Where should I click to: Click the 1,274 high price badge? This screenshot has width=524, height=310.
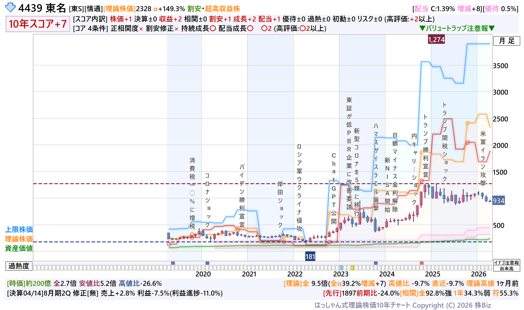[436, 40]
